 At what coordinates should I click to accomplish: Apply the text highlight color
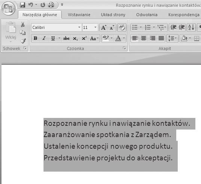(x=106, y=38)
